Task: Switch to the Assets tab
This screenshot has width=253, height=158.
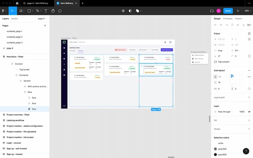Action: coord(15,19)
